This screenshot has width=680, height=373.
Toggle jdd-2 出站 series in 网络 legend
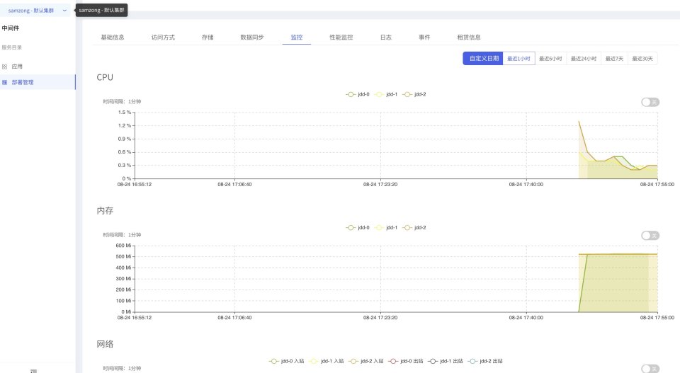click(x=488, y=361)
